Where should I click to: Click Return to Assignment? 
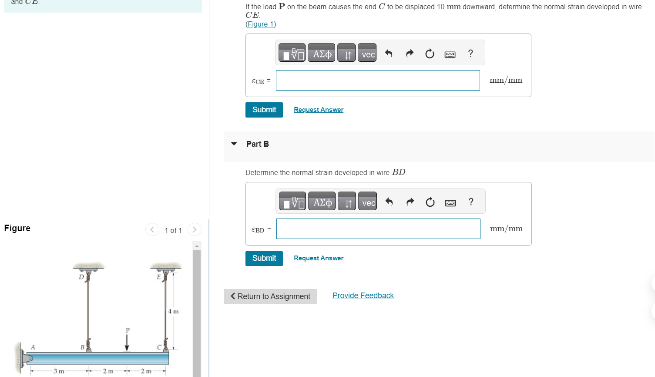pyautogui.click(x=270, y=296)
